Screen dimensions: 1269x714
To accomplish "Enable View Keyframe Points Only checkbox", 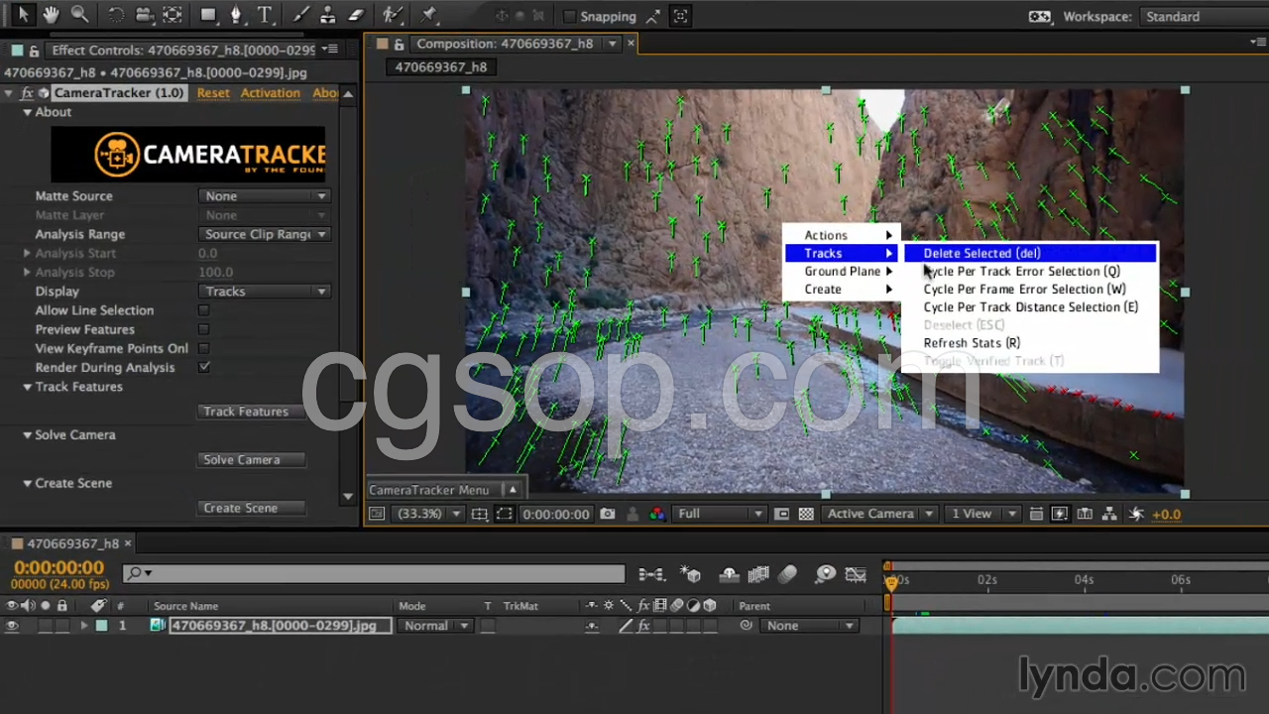I will click(x=204, y=348).
